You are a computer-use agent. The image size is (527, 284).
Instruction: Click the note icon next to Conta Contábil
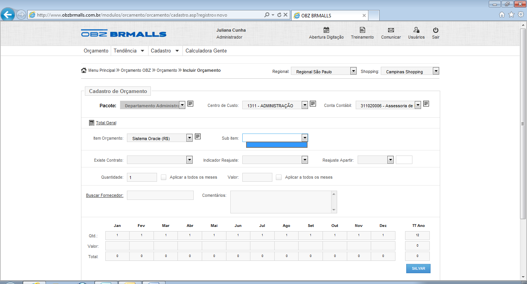tap(426, 103)
